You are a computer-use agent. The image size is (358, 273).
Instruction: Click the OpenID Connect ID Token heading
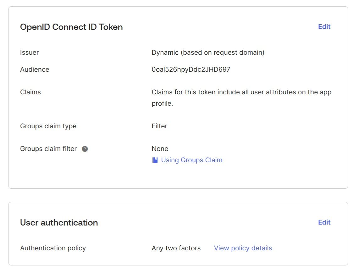[x=71, y=27]
